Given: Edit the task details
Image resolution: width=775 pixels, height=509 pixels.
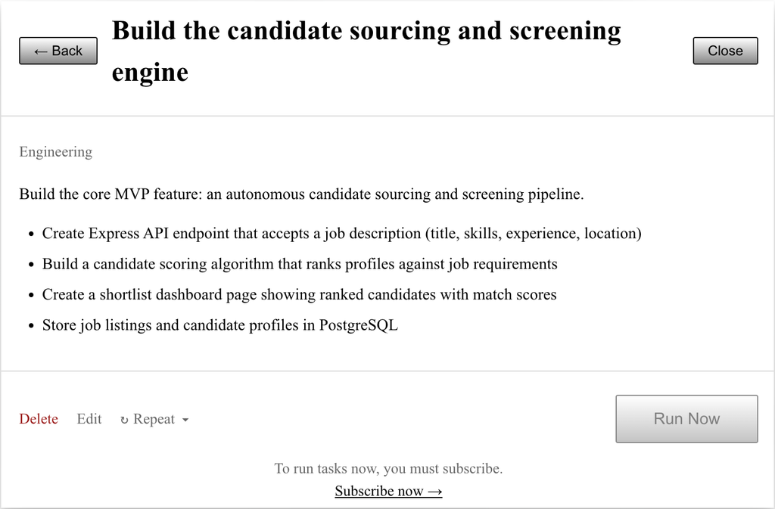Looking at the screenshot, I should click(x=89, y=418).
